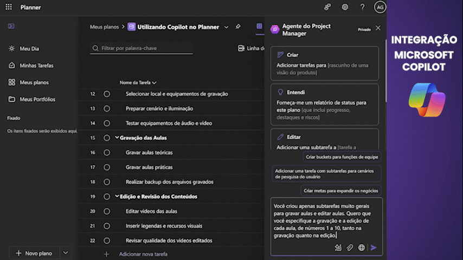Open the app launcher waffle icon
Screen dimensions: 463x260
(x=9, y=7)
